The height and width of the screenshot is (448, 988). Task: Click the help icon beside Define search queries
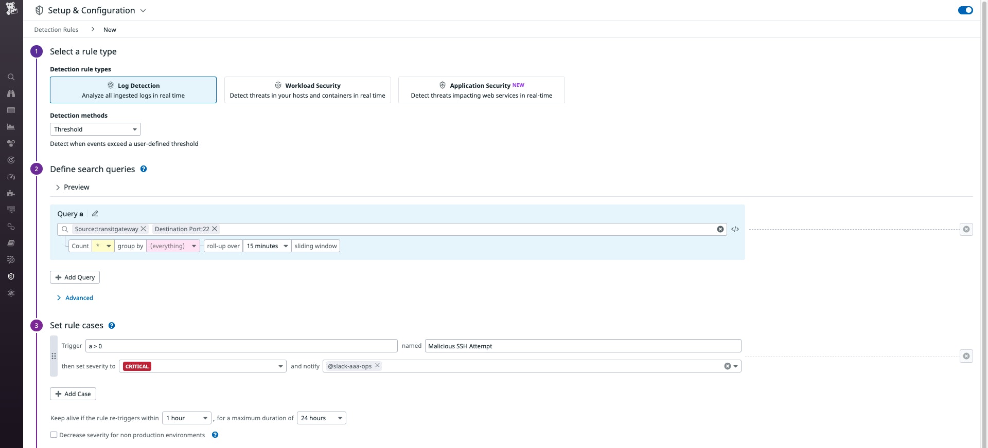coord(144,169)
